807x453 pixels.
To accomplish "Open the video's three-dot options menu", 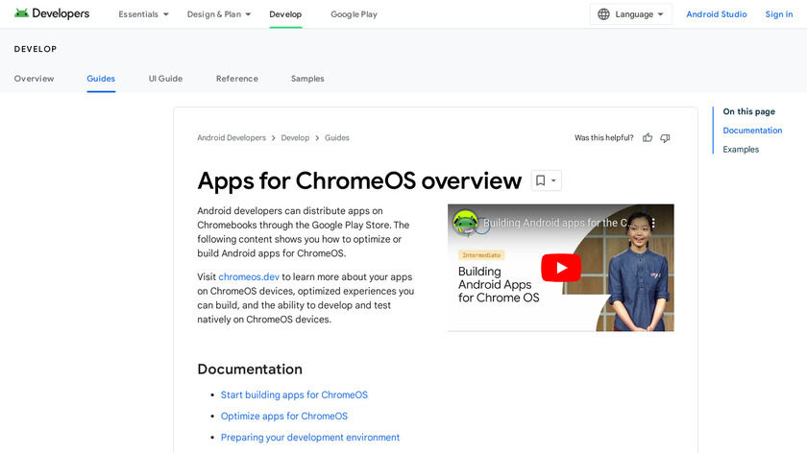I will pos(653,223).
